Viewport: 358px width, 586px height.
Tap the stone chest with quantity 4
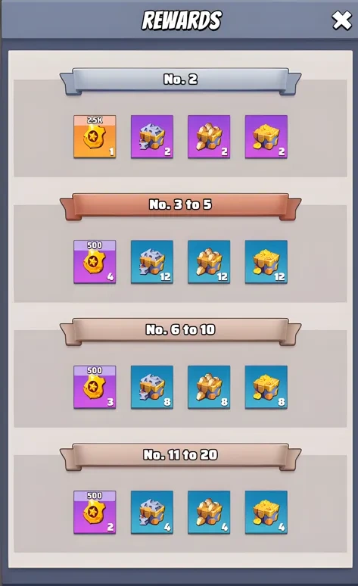pos(152,513)
